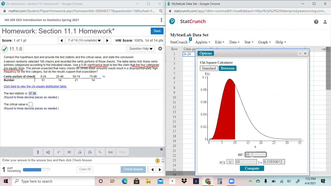The image size is (331, 186).
Task: Insert ordered pair template
Action: (110, 152)
